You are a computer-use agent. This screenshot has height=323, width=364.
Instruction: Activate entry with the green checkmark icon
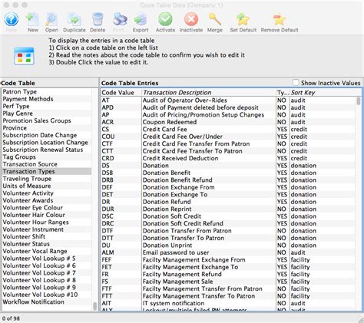point(165,22)
